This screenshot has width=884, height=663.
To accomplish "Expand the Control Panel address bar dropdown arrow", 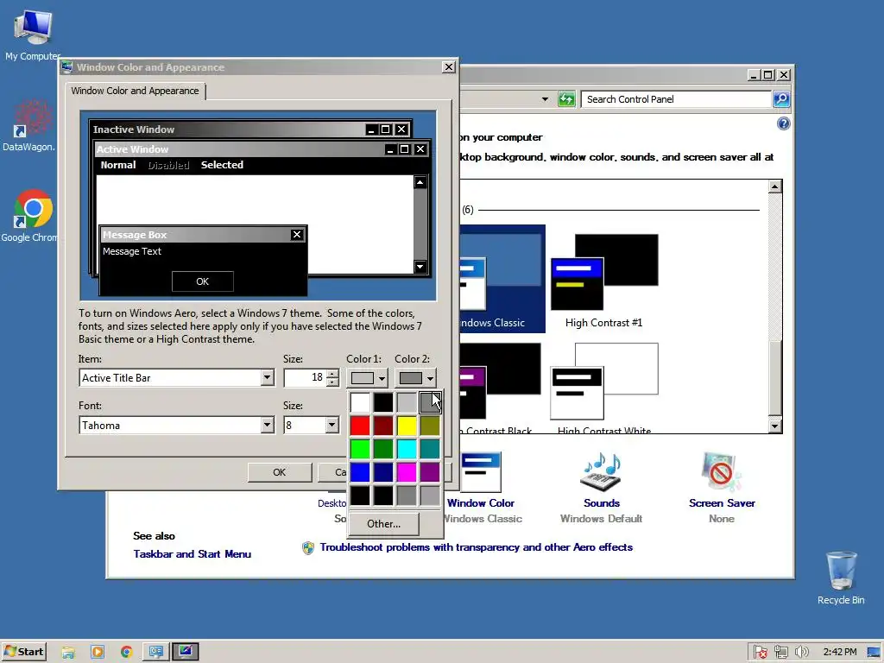I will [x=545, y=99].
